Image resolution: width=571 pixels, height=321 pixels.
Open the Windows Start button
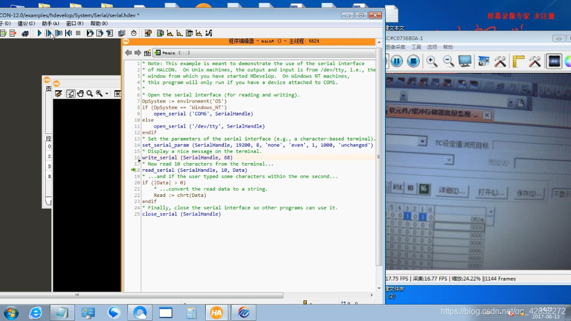click(11, 313)
